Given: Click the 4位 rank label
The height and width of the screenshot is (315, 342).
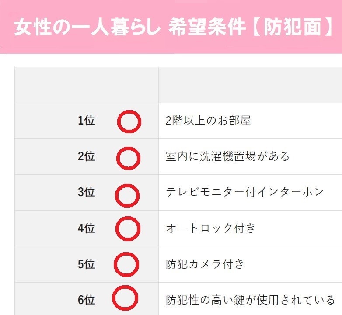Looking at the screenshot, I should click(87, 228).
